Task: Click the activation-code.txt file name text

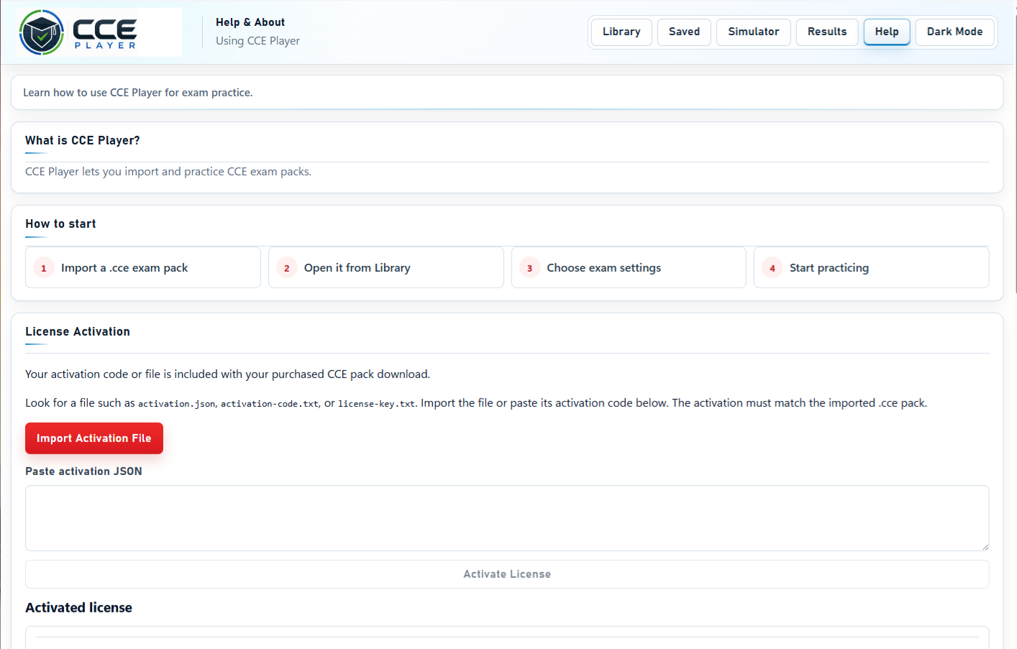Action: tap(269, 404)
